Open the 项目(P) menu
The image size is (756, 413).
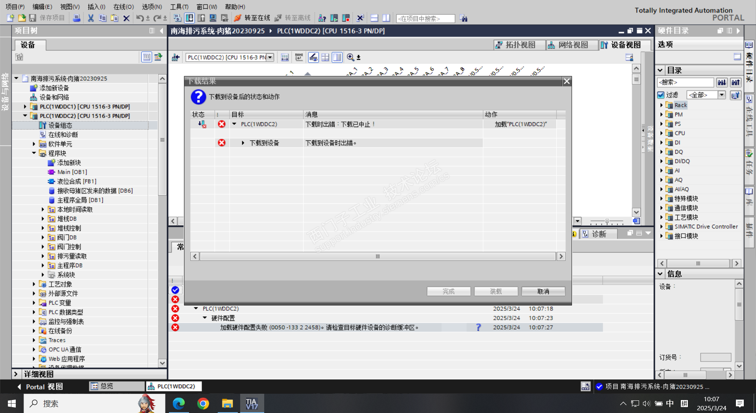click(x=15, y=7)
